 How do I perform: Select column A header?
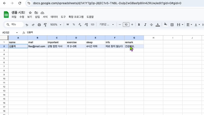[x=18, y=38]
